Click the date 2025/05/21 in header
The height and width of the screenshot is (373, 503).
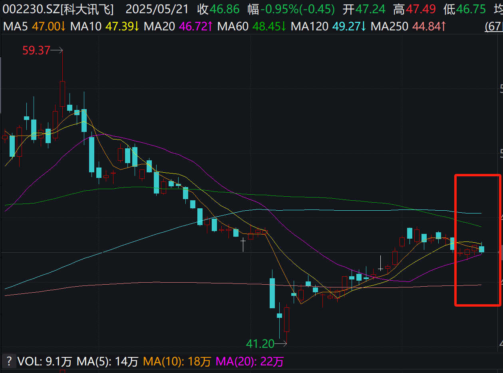(157, 9)
